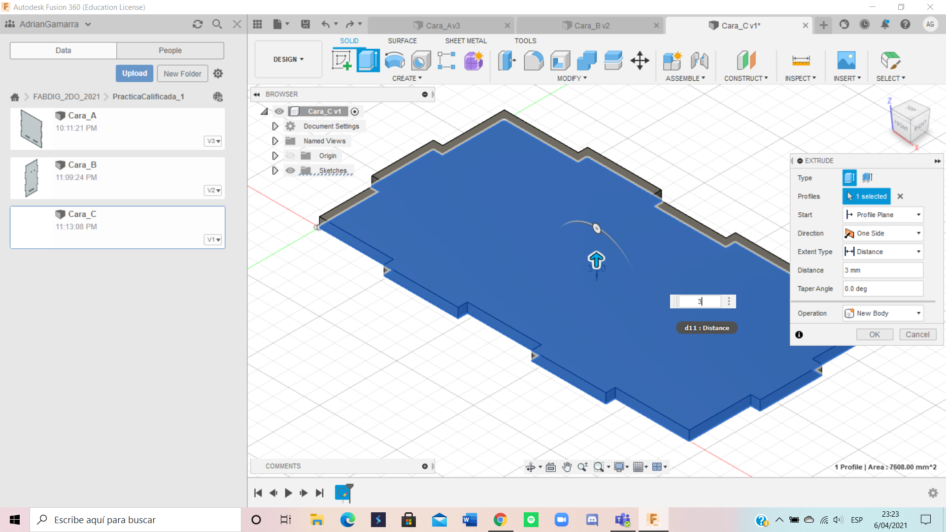Select the Offset Plane construct tool
Image resolution: width=946 pixels, height=532 pixels.
click(746, 61)
